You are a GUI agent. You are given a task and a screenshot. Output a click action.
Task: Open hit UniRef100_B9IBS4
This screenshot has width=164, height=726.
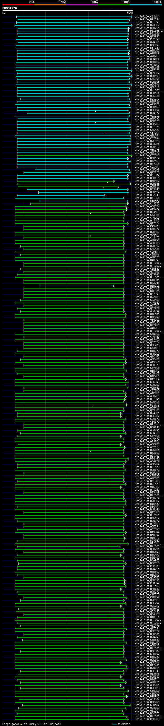point(147,20)
